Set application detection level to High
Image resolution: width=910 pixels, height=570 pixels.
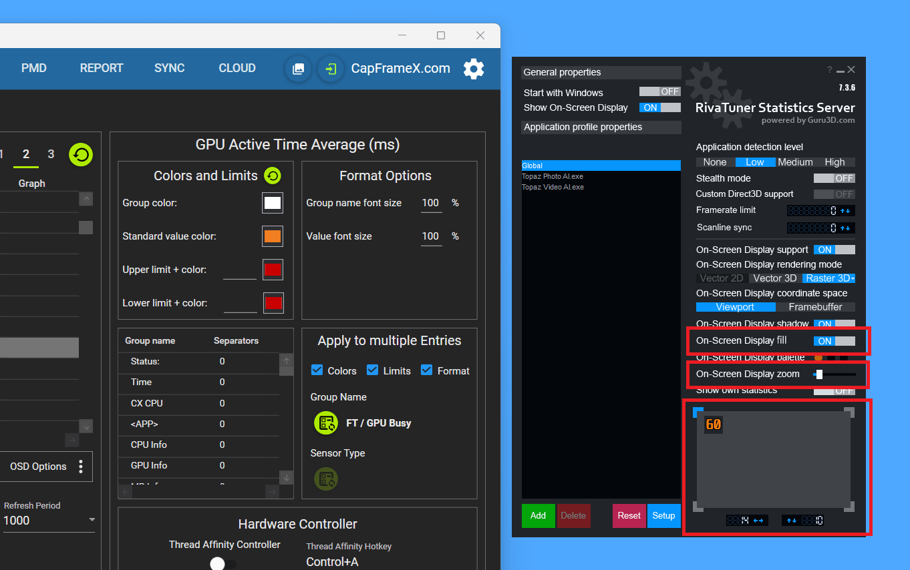[x=835, y=162]
